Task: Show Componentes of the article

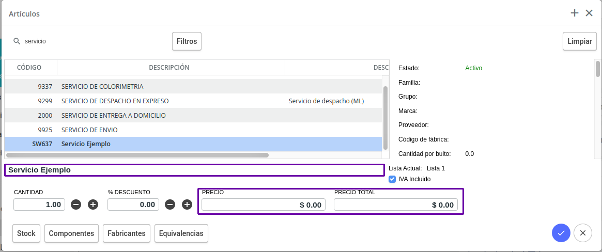Action: point(71,233)
